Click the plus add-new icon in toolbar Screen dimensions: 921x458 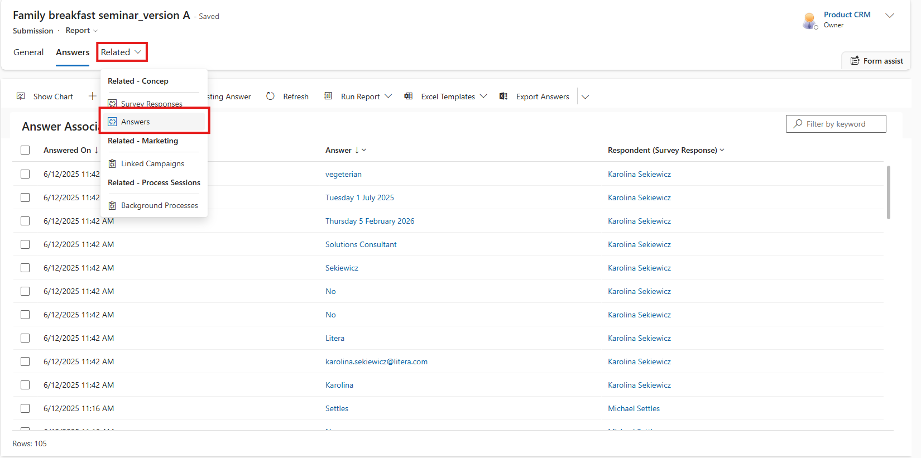point(93,96)
